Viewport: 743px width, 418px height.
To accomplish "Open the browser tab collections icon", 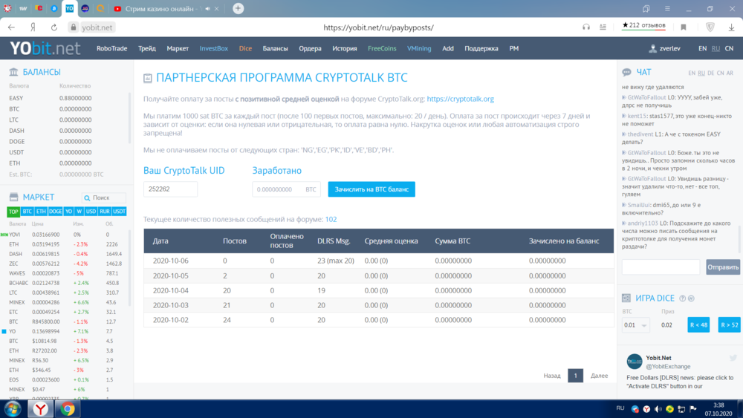I will click(x=646, y=8).
